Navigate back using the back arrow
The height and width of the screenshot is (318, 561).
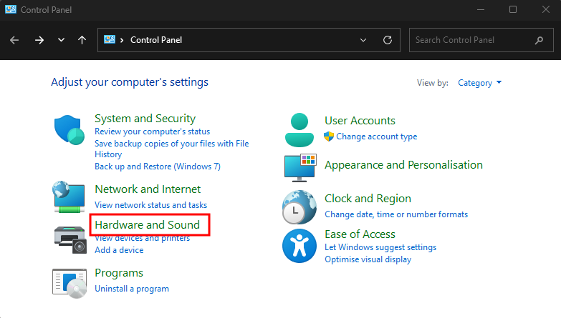(x=14, y=40)
